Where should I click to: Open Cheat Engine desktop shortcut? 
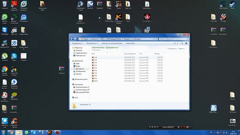pos(223,5)
